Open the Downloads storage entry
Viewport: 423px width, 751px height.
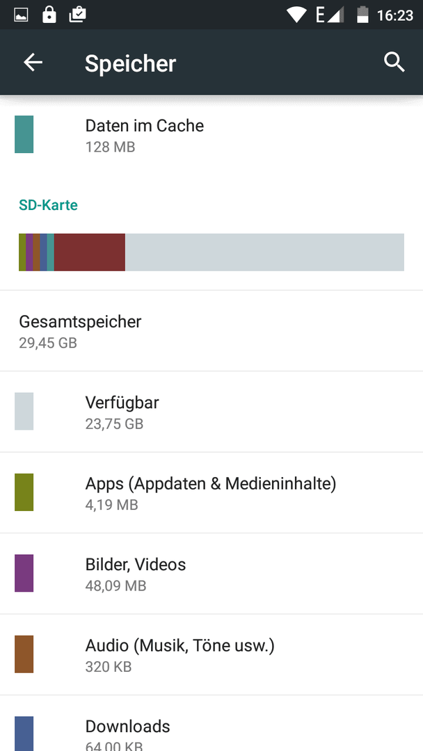point(211,723)
